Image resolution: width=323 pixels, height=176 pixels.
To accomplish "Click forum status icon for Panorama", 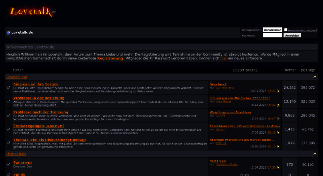I will 8,164.
